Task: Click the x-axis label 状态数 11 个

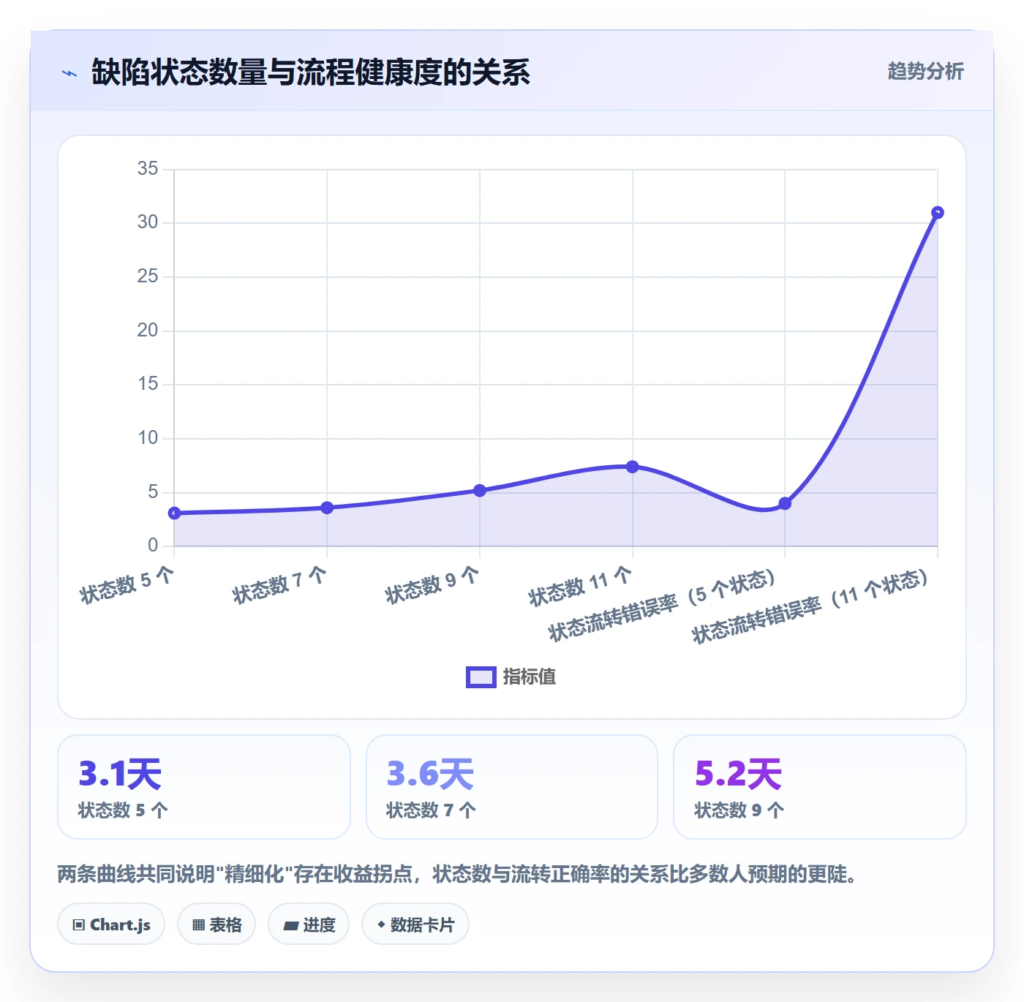Action: pyautogui.click(x=580, y=586)
